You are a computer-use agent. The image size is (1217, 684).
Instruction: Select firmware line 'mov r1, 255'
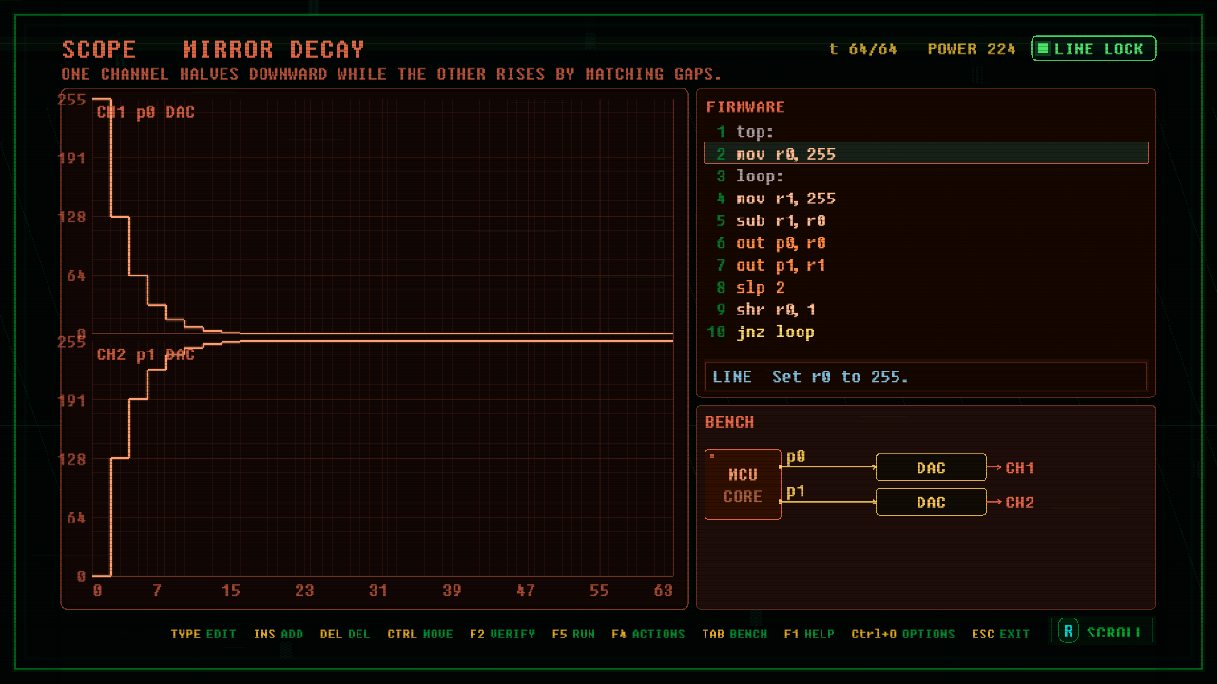(x=926, y=199)
